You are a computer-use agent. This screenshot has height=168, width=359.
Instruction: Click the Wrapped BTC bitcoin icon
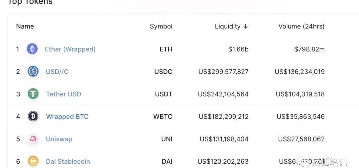[x=33, y=116]
